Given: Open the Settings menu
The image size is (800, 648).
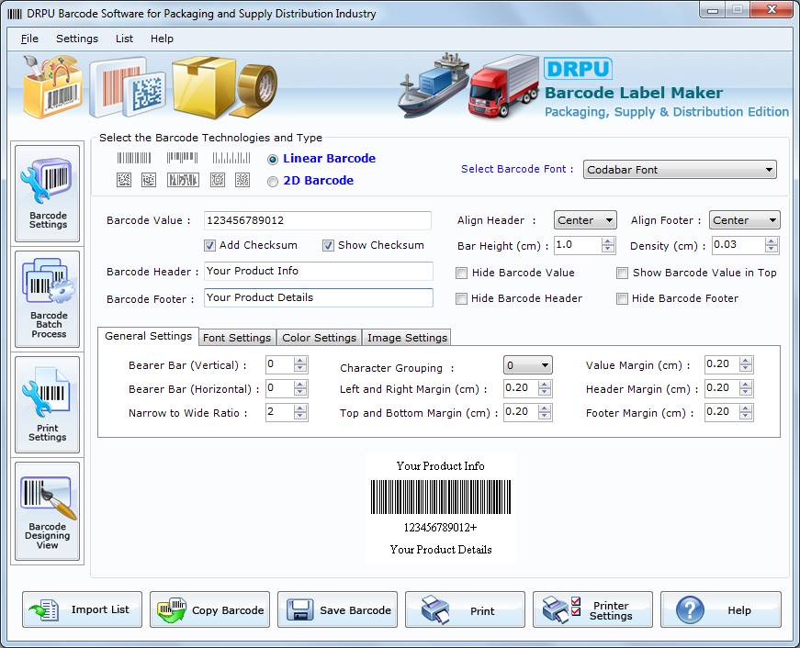Looking at the screenshot, I should (x=77, y=39).
